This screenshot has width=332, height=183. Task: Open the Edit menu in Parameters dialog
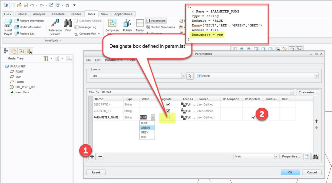click(x=98, y=60)
